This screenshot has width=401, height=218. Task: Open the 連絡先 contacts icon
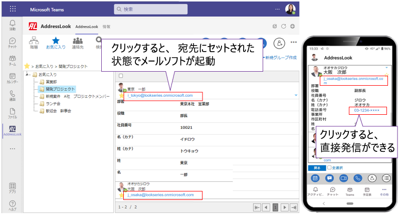click(78, 42)
